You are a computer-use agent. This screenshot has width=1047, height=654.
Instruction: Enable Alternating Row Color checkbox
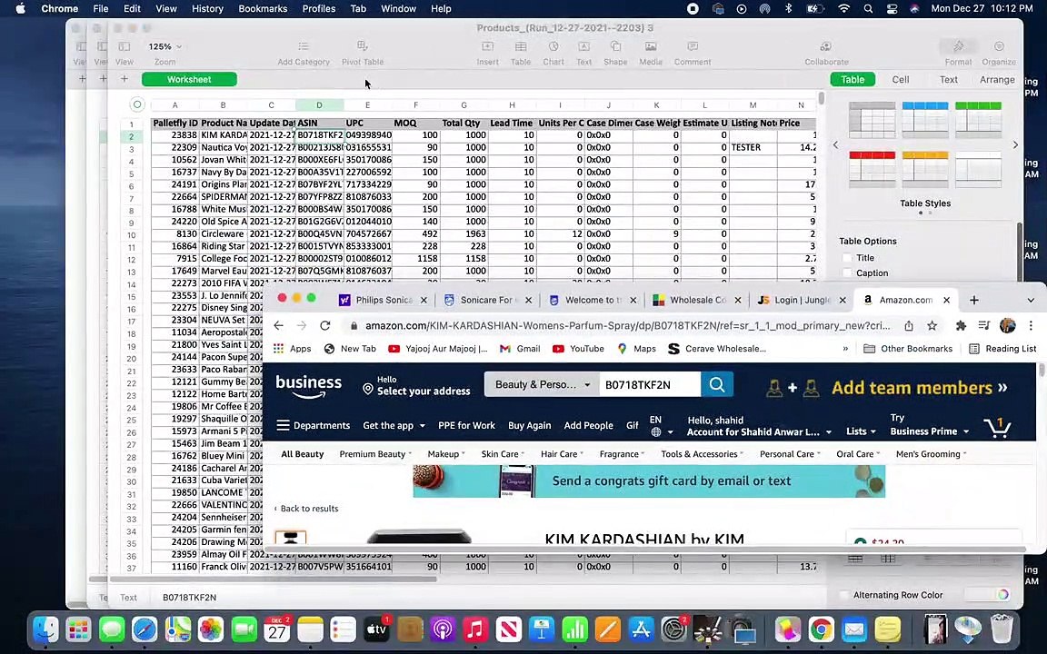coord(844,595)
